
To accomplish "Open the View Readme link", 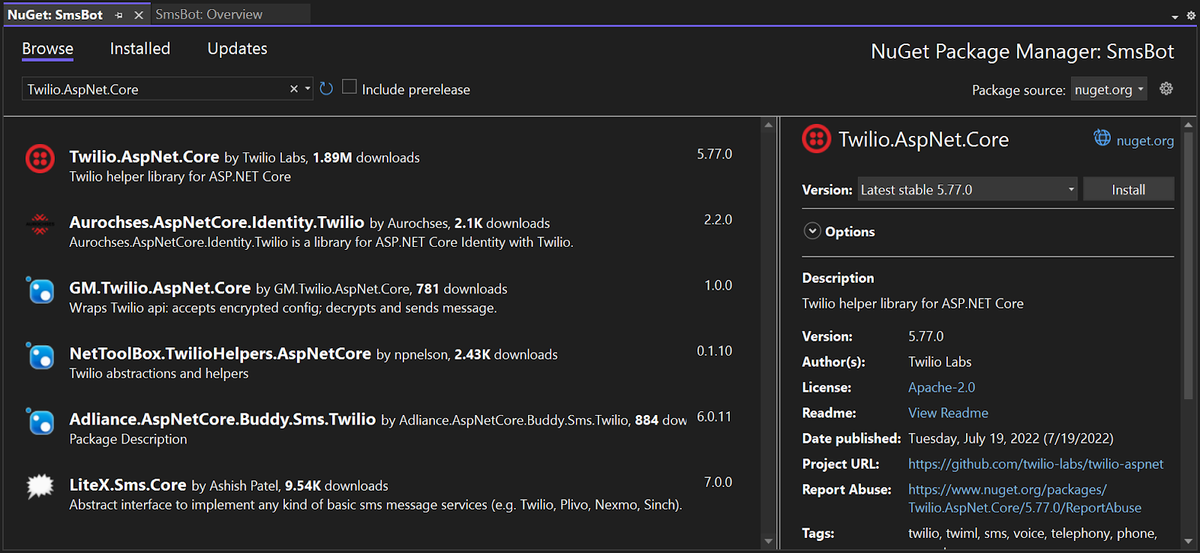I will point(948,413).
